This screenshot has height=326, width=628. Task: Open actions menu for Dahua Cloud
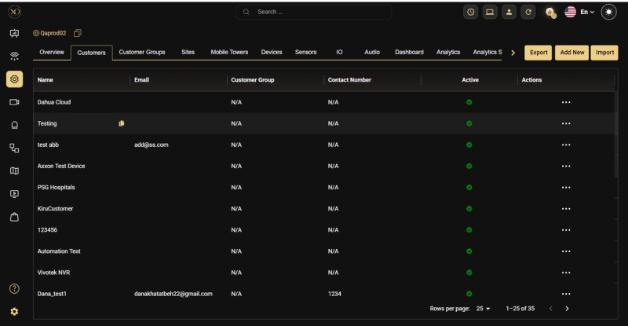tap(566, 102)
